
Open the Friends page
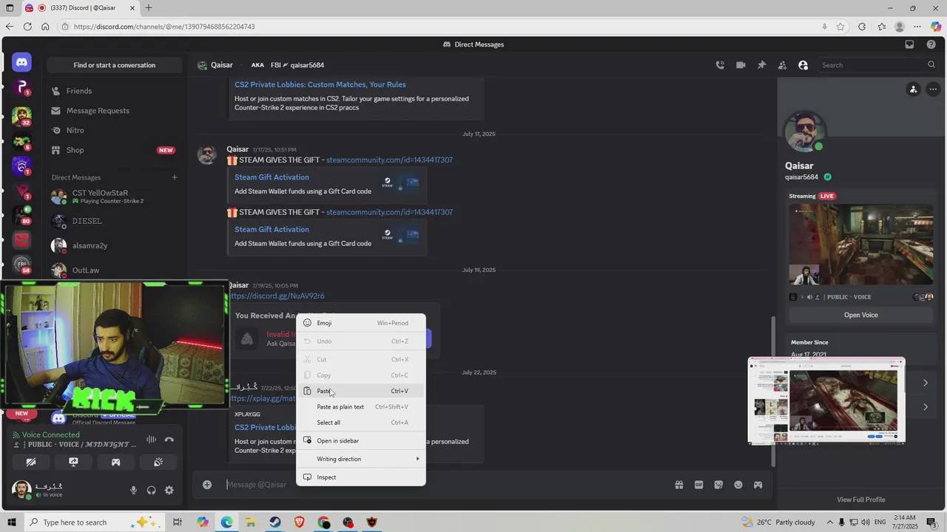tap(115, 91)
